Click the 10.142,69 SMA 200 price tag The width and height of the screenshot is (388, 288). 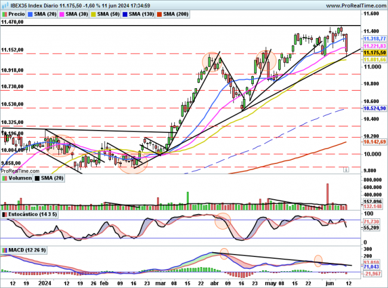(x=374, y=142)
